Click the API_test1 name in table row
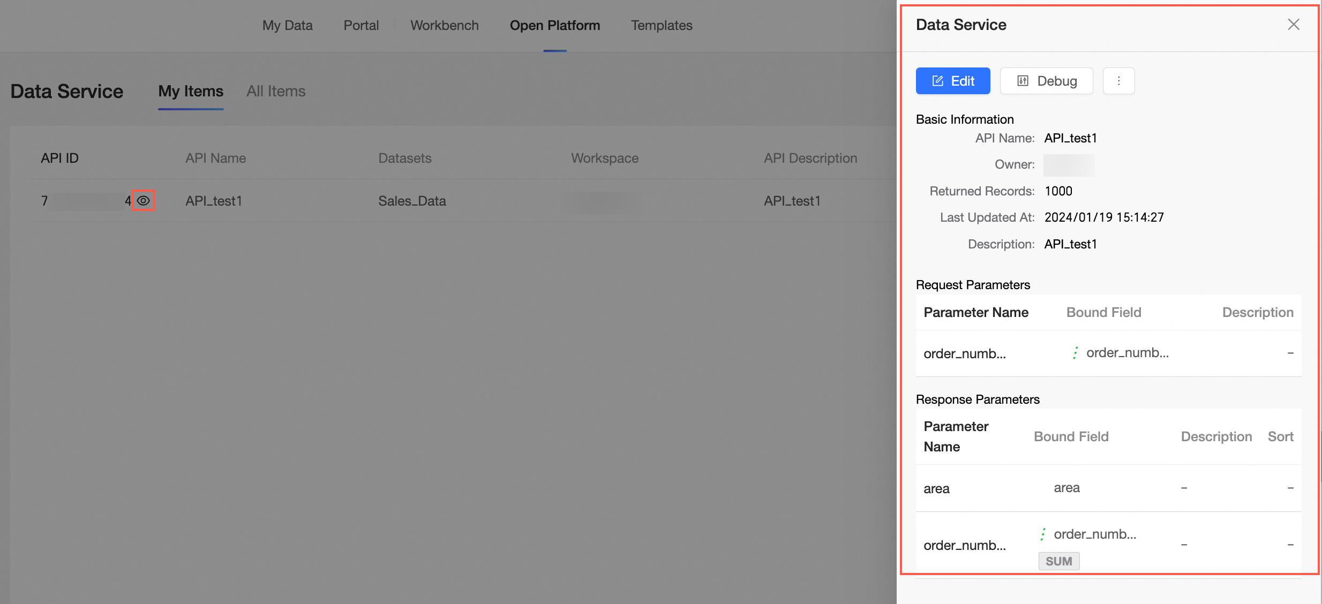This screenshot has width=1322, height=604. coord(214,201)
